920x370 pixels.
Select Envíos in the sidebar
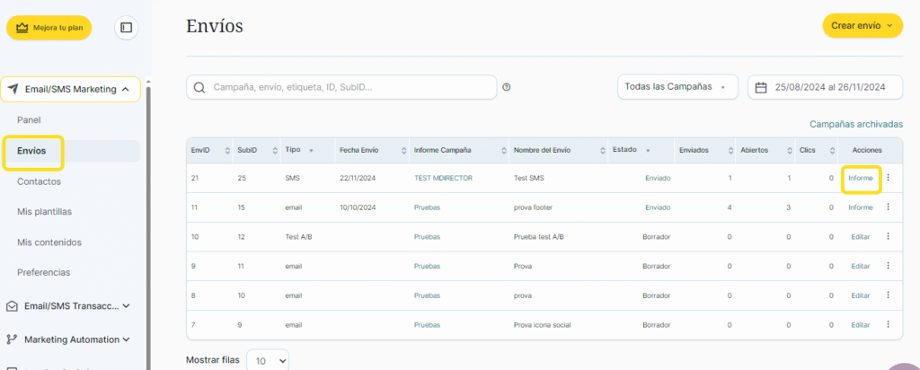(32, 151)
